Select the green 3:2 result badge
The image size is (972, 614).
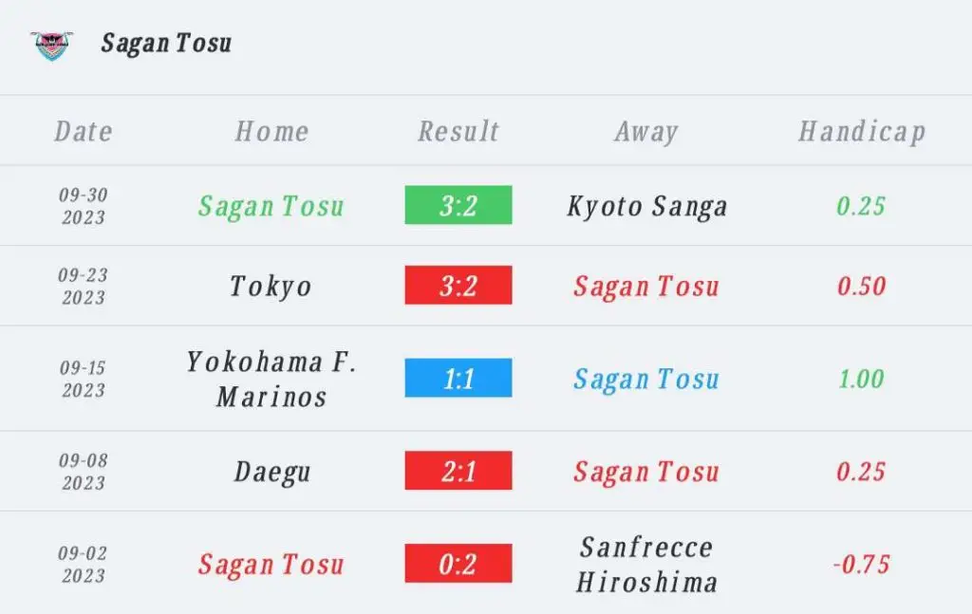pos(458,205)
